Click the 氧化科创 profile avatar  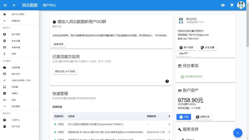[x=181, y=21]
